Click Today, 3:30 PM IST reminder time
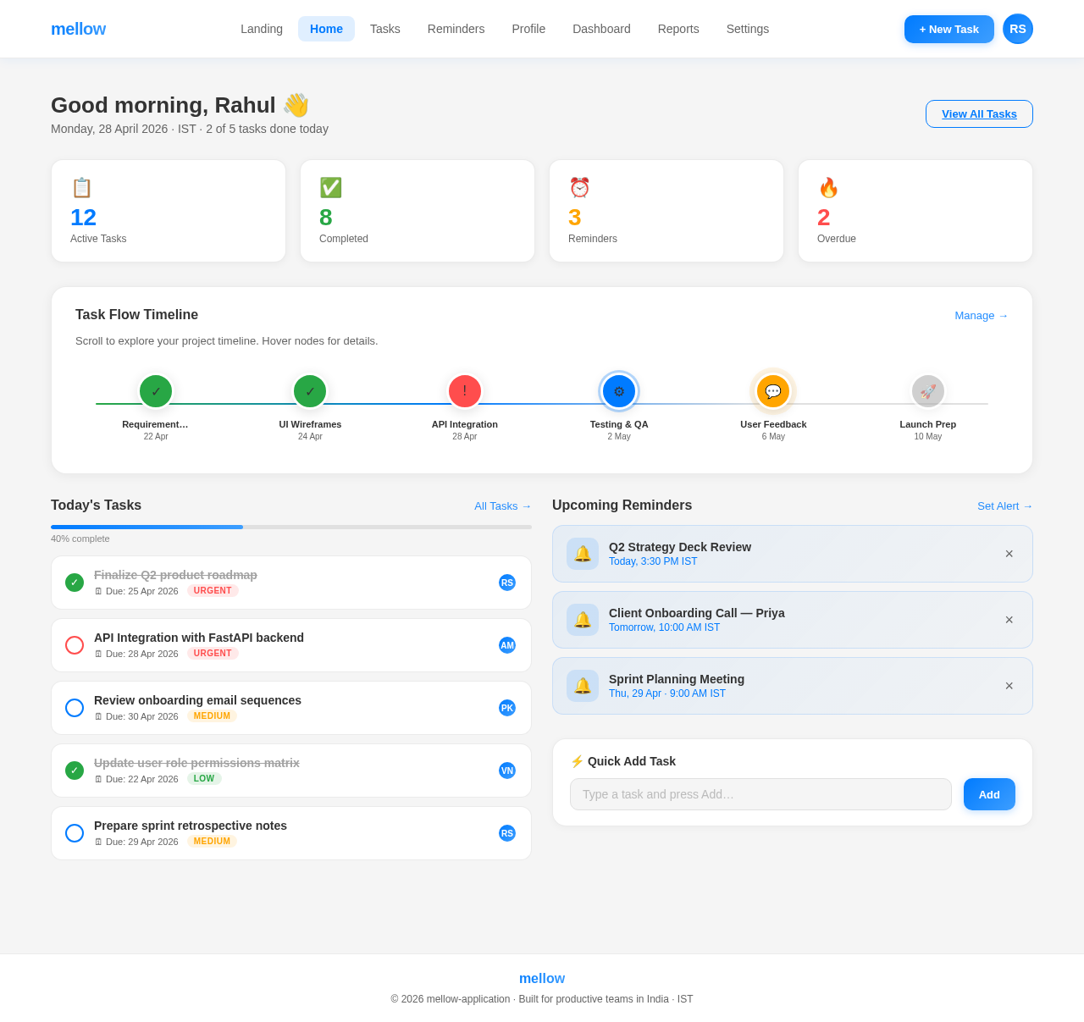The height and width of the screenshot is (1022, 1084). coord(653,561)
